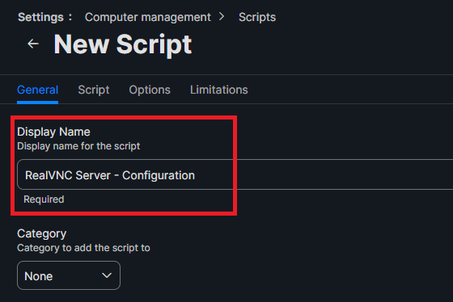Open the Category dropdown showing None
The width and height of the screenshot is (453, 302).
69,275
